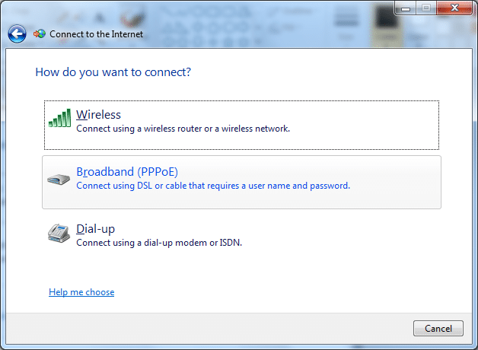Choose the Dial-up heading

95,229
